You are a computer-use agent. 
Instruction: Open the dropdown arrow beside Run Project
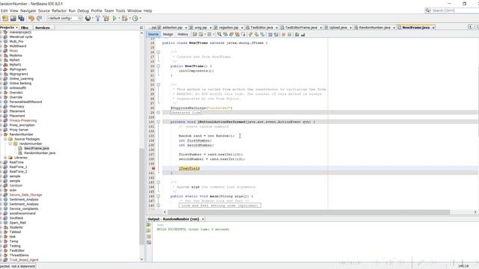[x=119, y=19]
